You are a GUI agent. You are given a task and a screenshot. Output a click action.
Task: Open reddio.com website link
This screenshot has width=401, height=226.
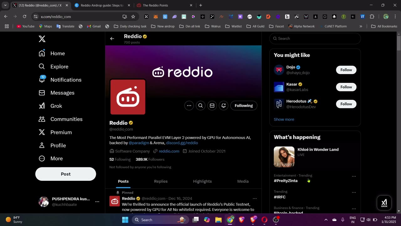[x=169, y=151]
